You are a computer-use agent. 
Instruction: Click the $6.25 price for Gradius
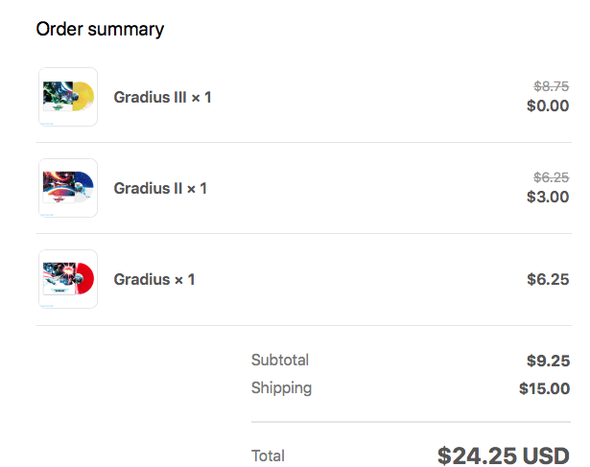[548, 279]
